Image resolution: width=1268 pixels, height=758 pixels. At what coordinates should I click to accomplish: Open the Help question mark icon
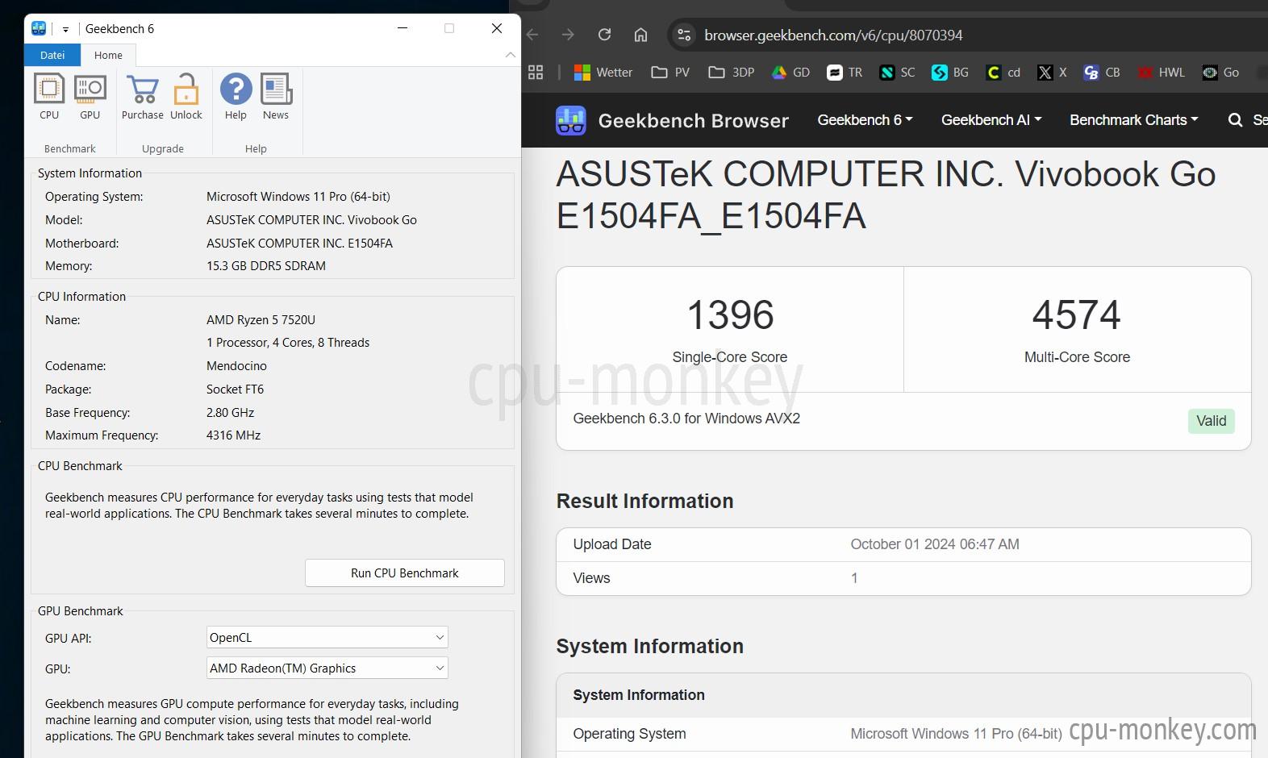pos(236,89)
